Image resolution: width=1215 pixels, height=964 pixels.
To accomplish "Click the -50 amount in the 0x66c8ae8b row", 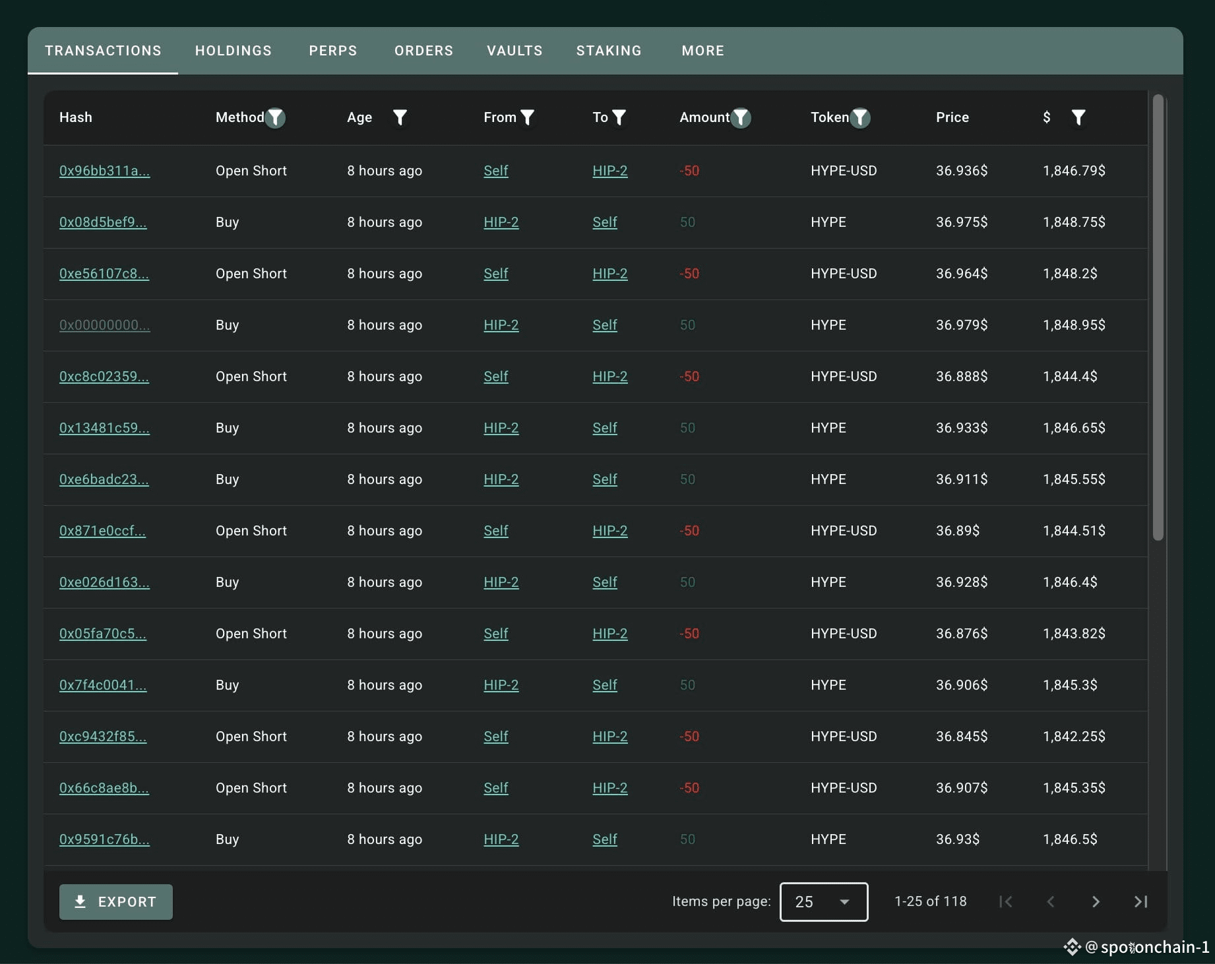I will (x=689, y=788).
